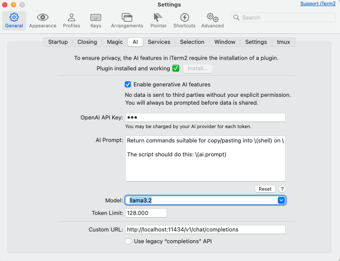Open the General settings pane

click(x=14, y=20)
